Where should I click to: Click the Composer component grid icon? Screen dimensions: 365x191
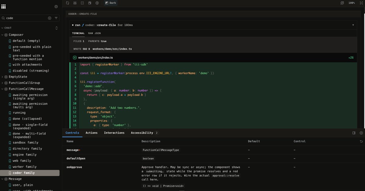[x=6, y=35]
